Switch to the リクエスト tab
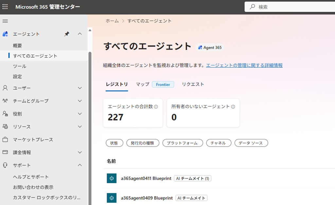Screen dimensions: 335x205 coord(193,84)
